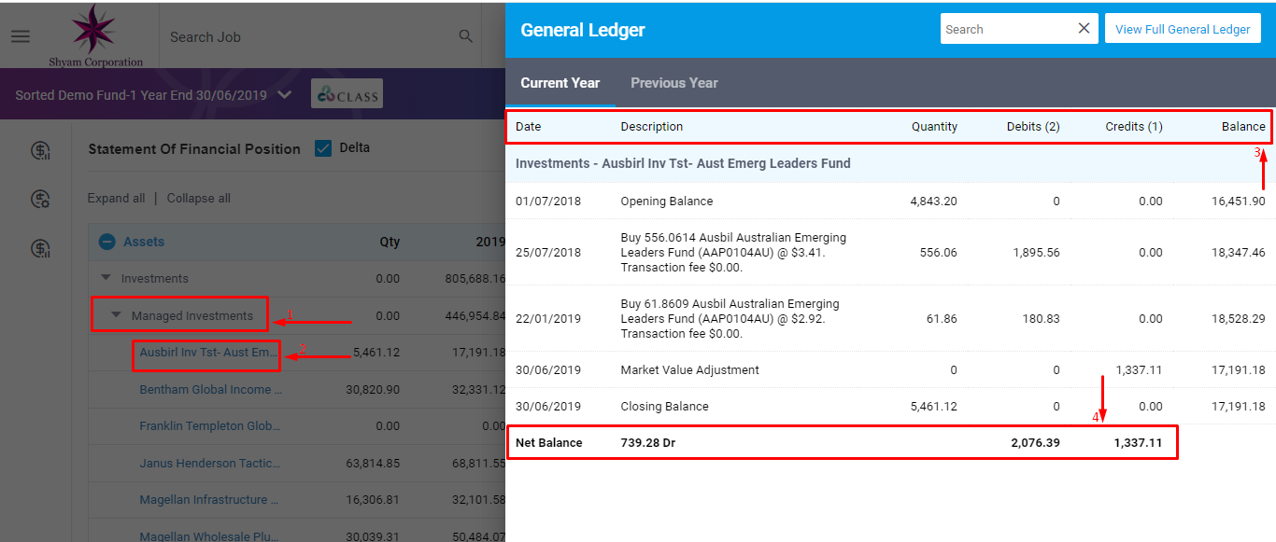Open Magellan Infrastructure account
1276x542 pixels.
coord(209,499)
